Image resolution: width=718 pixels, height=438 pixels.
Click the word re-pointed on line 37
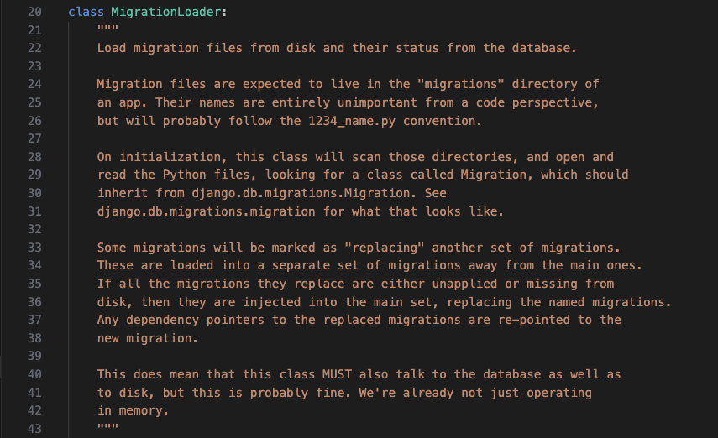click(534, 320)
